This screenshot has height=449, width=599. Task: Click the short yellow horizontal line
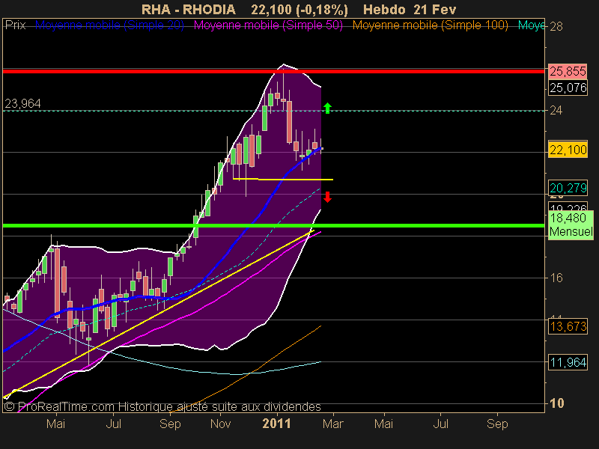(283, 179)
